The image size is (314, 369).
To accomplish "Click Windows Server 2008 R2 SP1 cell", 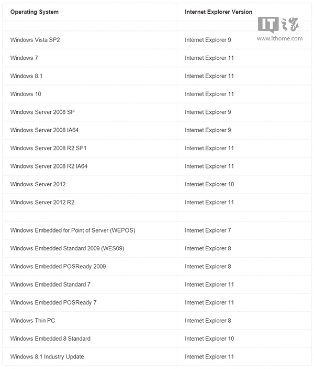I will coord(48,148).
